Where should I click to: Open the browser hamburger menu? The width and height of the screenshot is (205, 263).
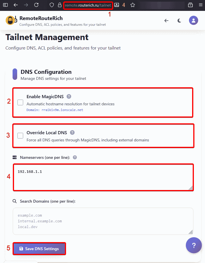tap(200, 5)
